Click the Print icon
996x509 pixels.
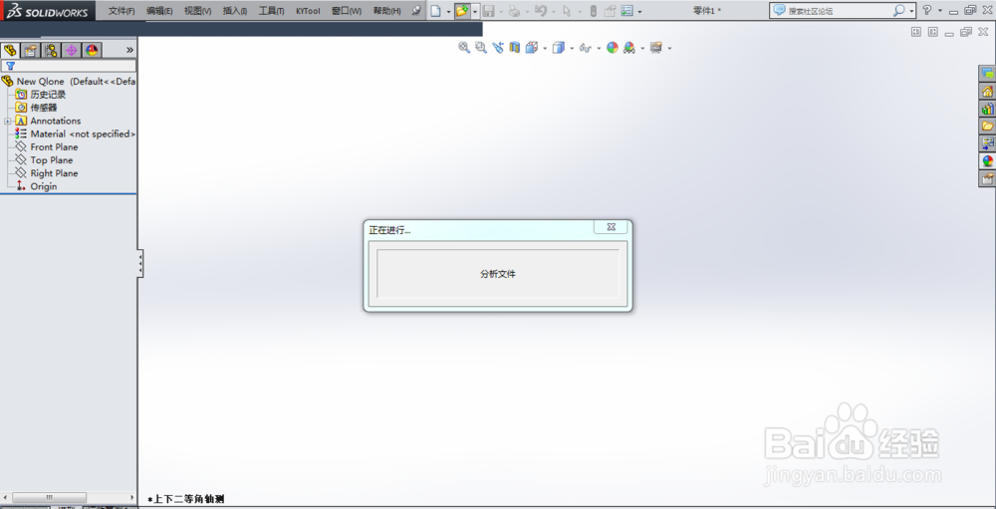[515, 11]
